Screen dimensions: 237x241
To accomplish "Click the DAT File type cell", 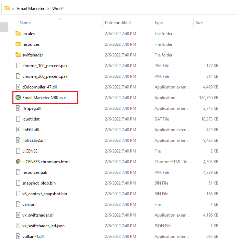I will (x=162, y=119).
